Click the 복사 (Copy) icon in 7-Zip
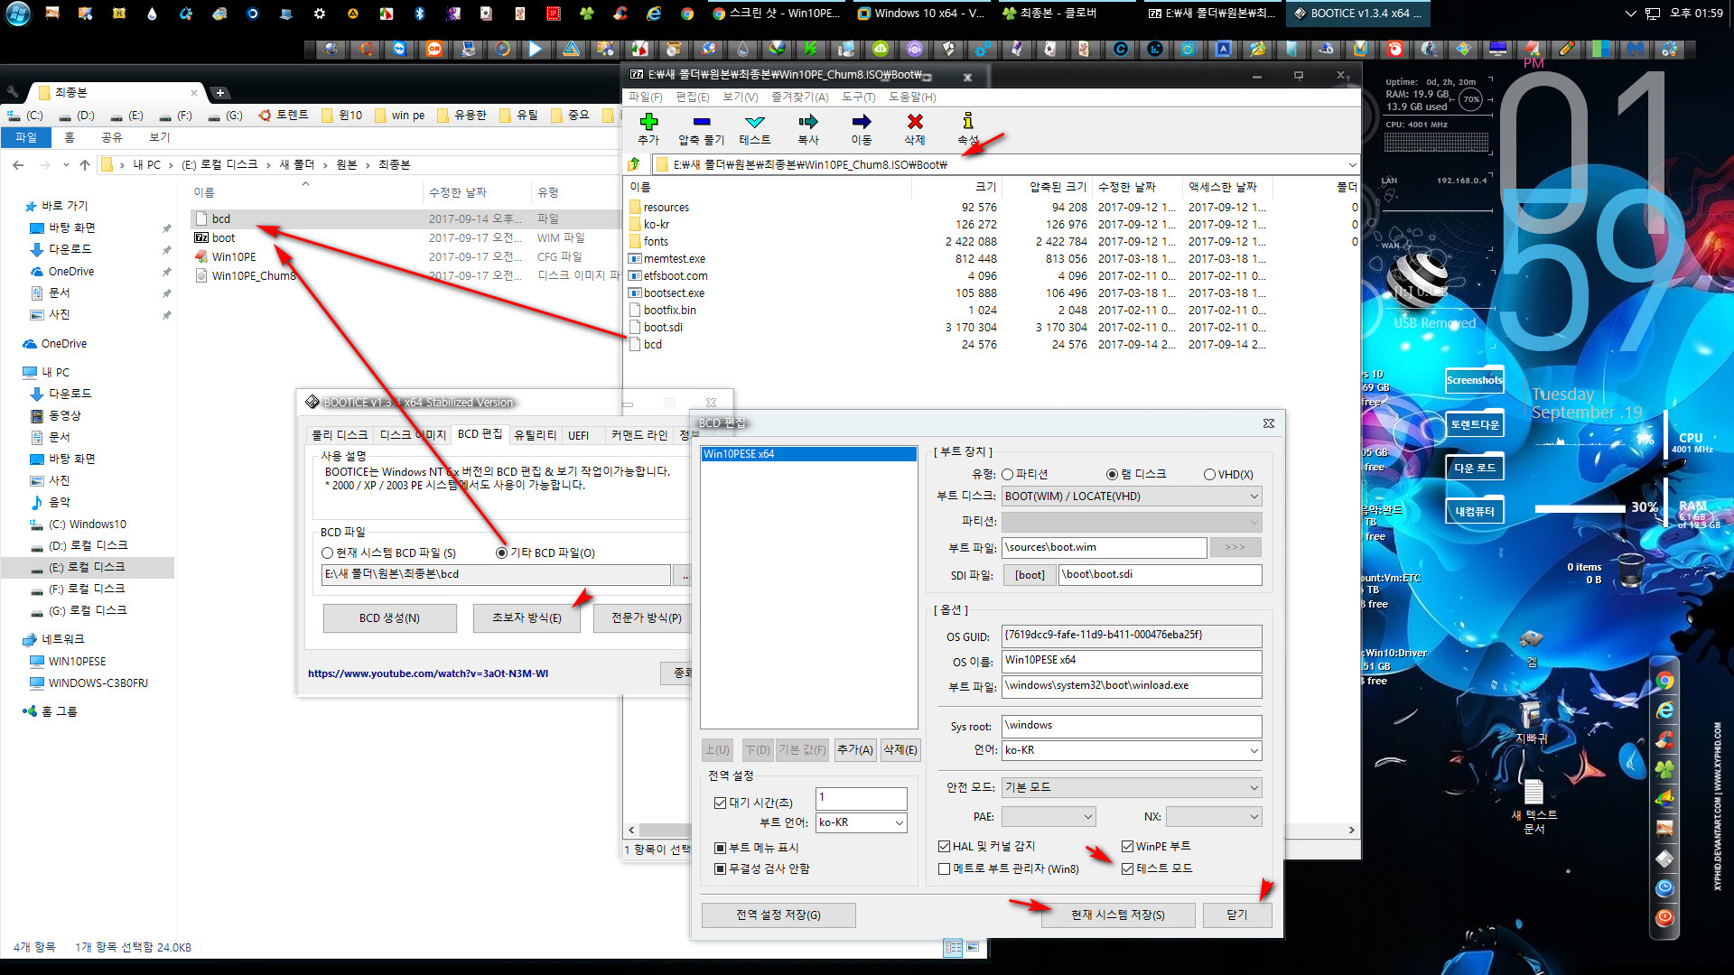The width and height of the screenshot is (1734, 975). click(808, 122)
